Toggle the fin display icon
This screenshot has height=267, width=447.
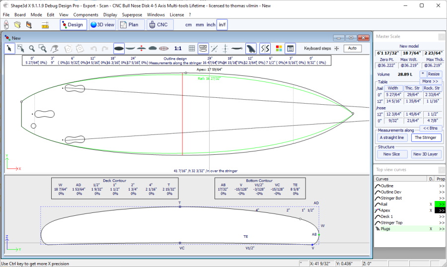[251, 48]
